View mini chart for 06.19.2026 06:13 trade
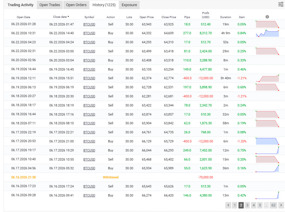285x212 pixels. click(267, 87)
